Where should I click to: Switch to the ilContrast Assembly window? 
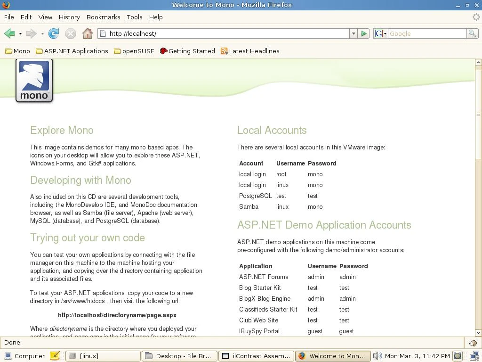click(x=256, y=356)
